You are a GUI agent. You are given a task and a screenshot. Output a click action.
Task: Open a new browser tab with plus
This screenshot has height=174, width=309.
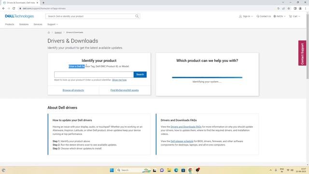pos(43,3)
